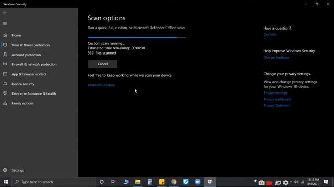Viewport: 334px width, 187px height.
Task: Click the camera icon in system tray
Action: [261, 183]
